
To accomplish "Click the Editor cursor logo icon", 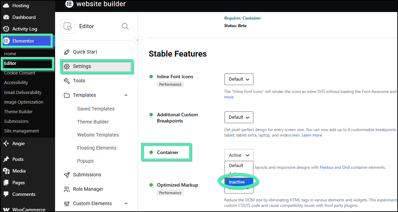I will 68,26.
